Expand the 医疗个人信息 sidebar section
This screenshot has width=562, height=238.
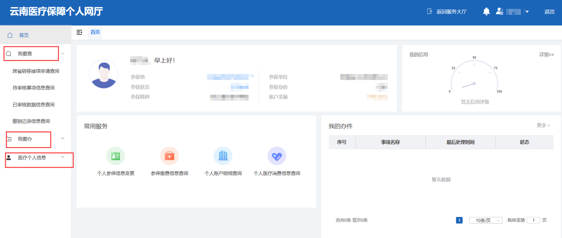coord(63,157)
